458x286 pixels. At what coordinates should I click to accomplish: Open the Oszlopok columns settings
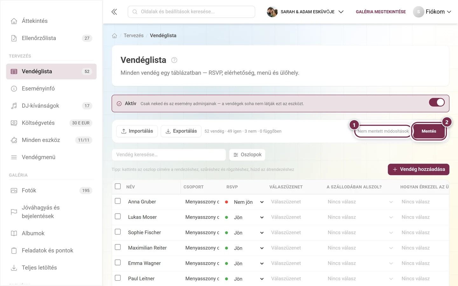247,155
